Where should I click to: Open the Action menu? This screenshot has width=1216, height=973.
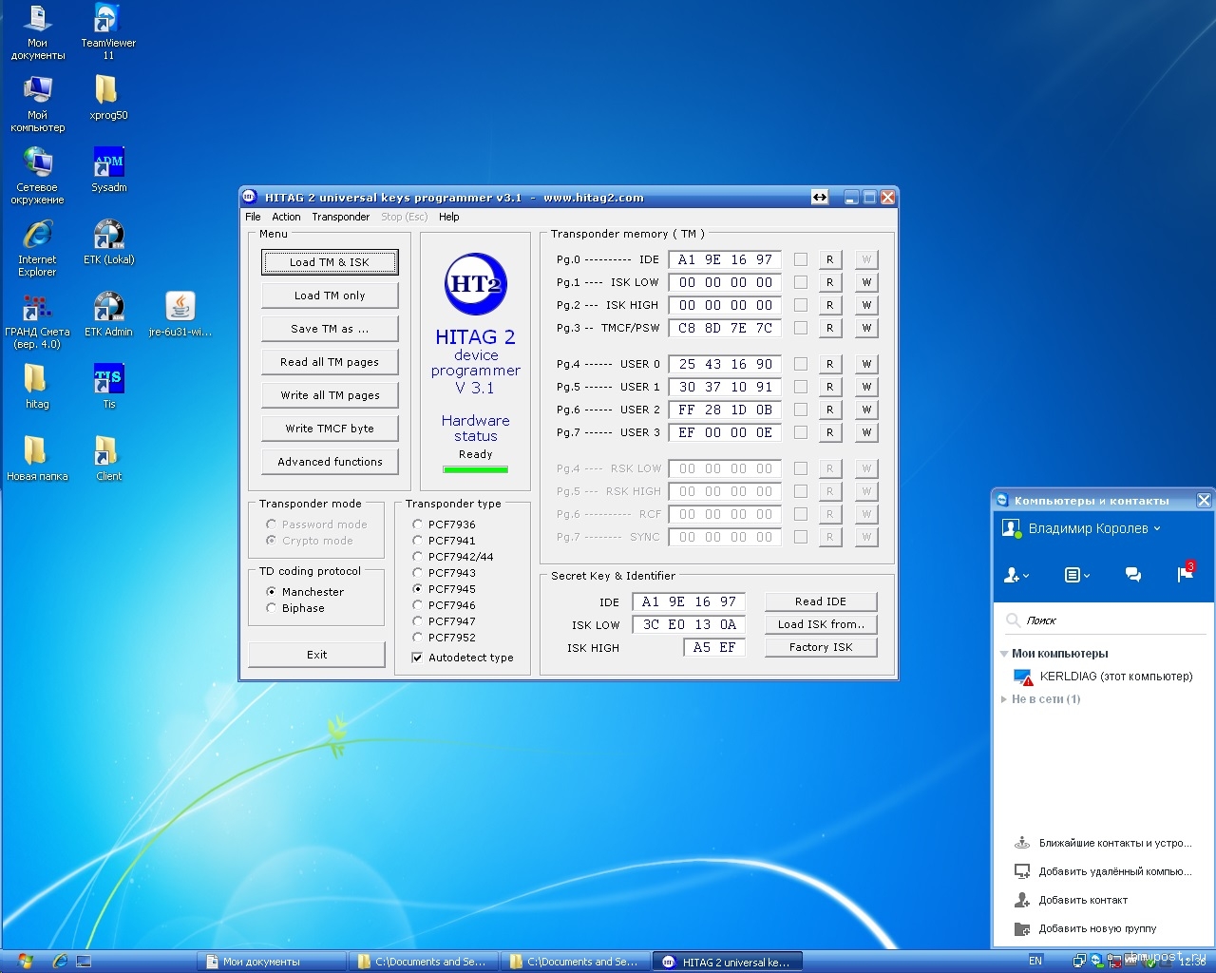286,217
